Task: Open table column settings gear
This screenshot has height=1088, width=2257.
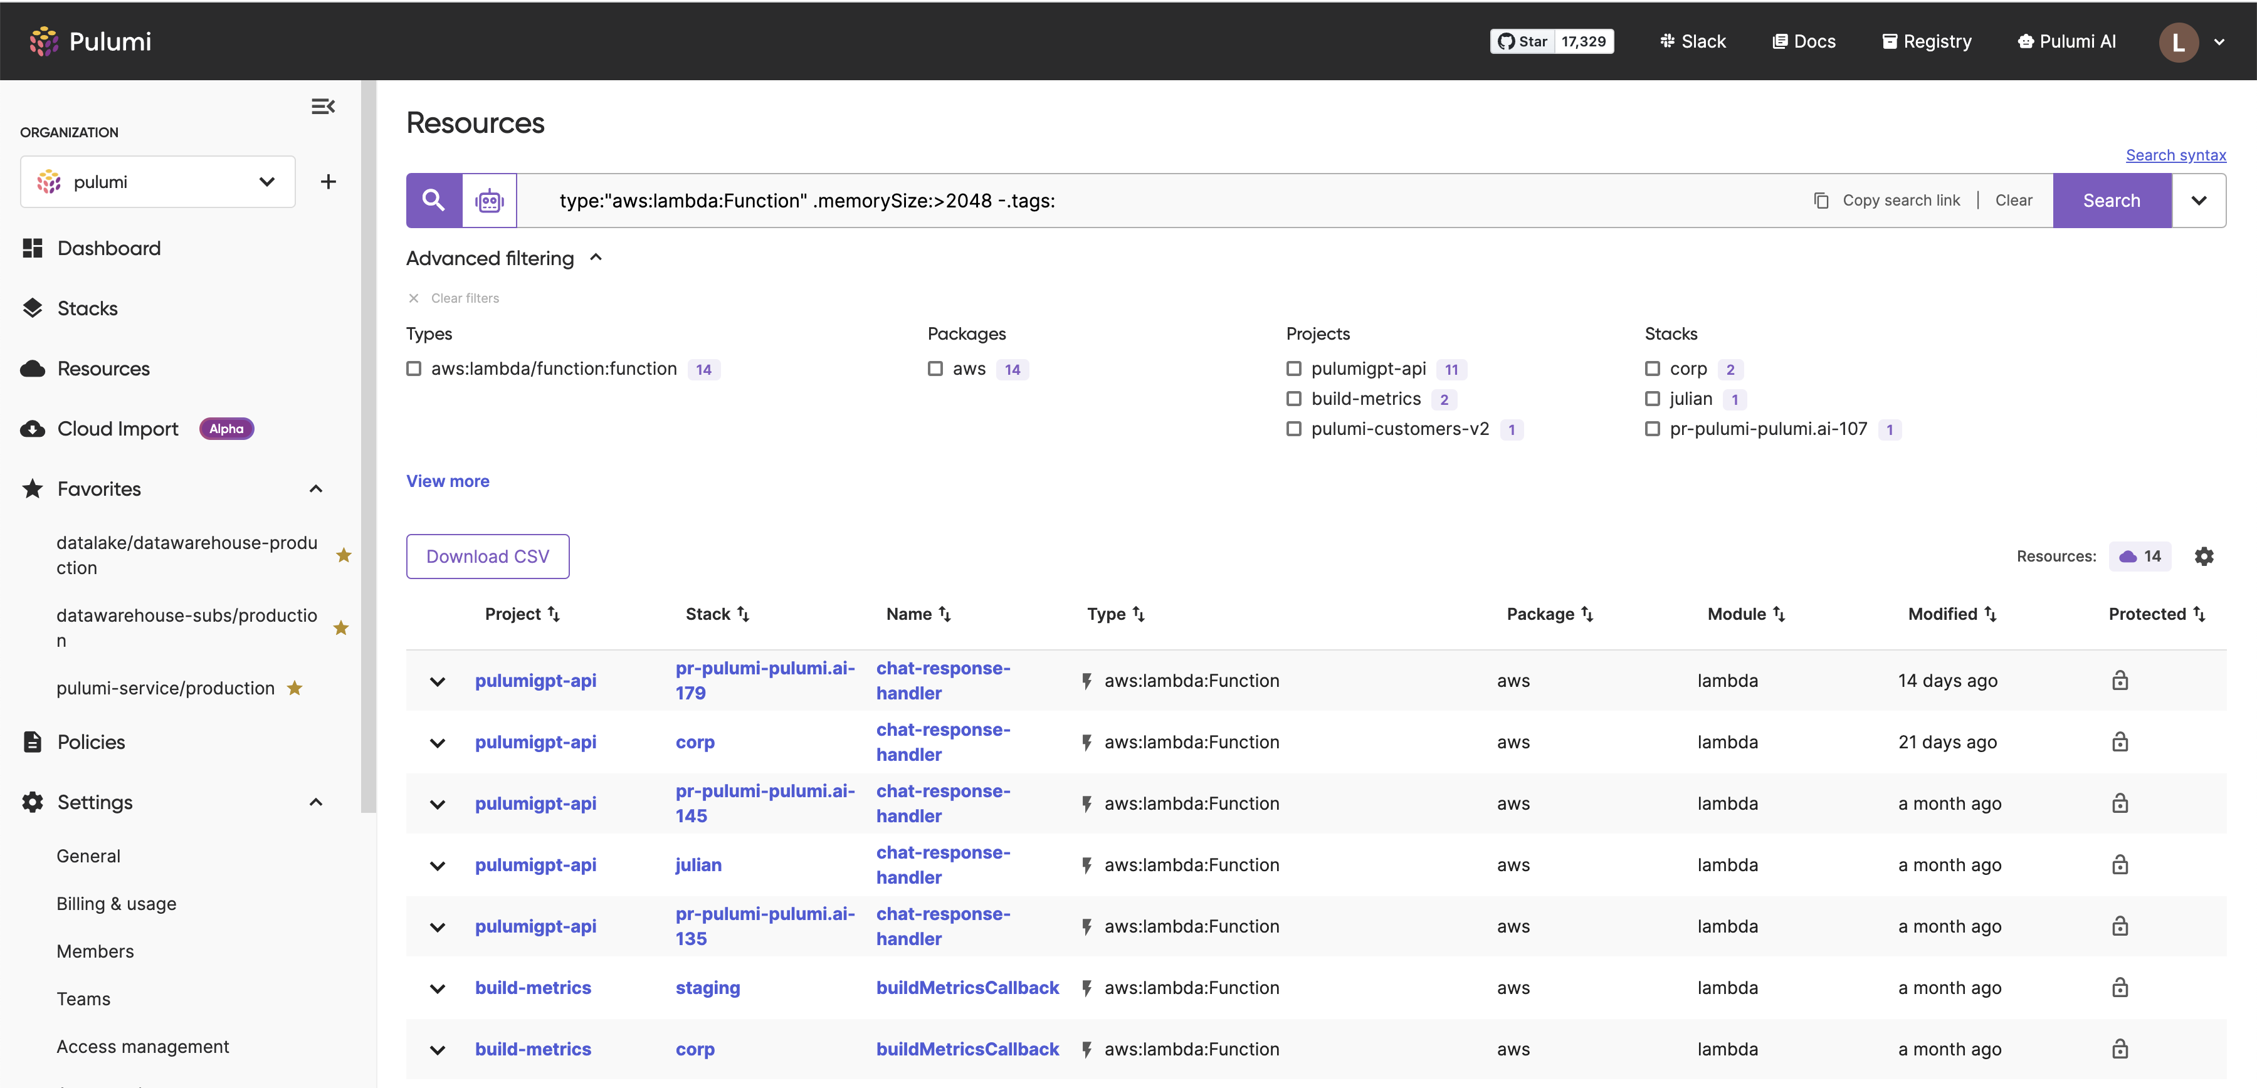Action: point(2204,557)
